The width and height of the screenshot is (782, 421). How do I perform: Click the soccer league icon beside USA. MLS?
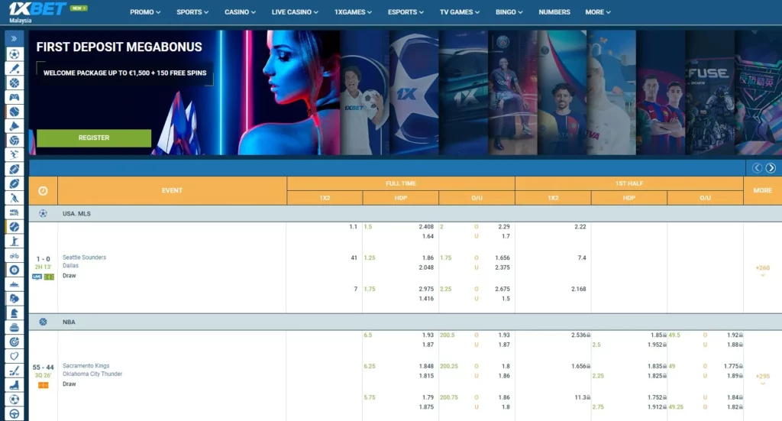(43, 213)
